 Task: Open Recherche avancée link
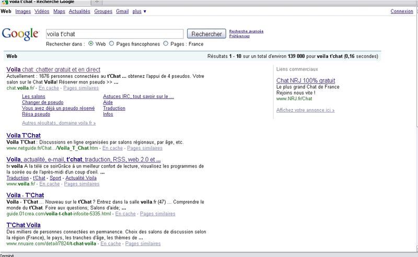[246, 31]
